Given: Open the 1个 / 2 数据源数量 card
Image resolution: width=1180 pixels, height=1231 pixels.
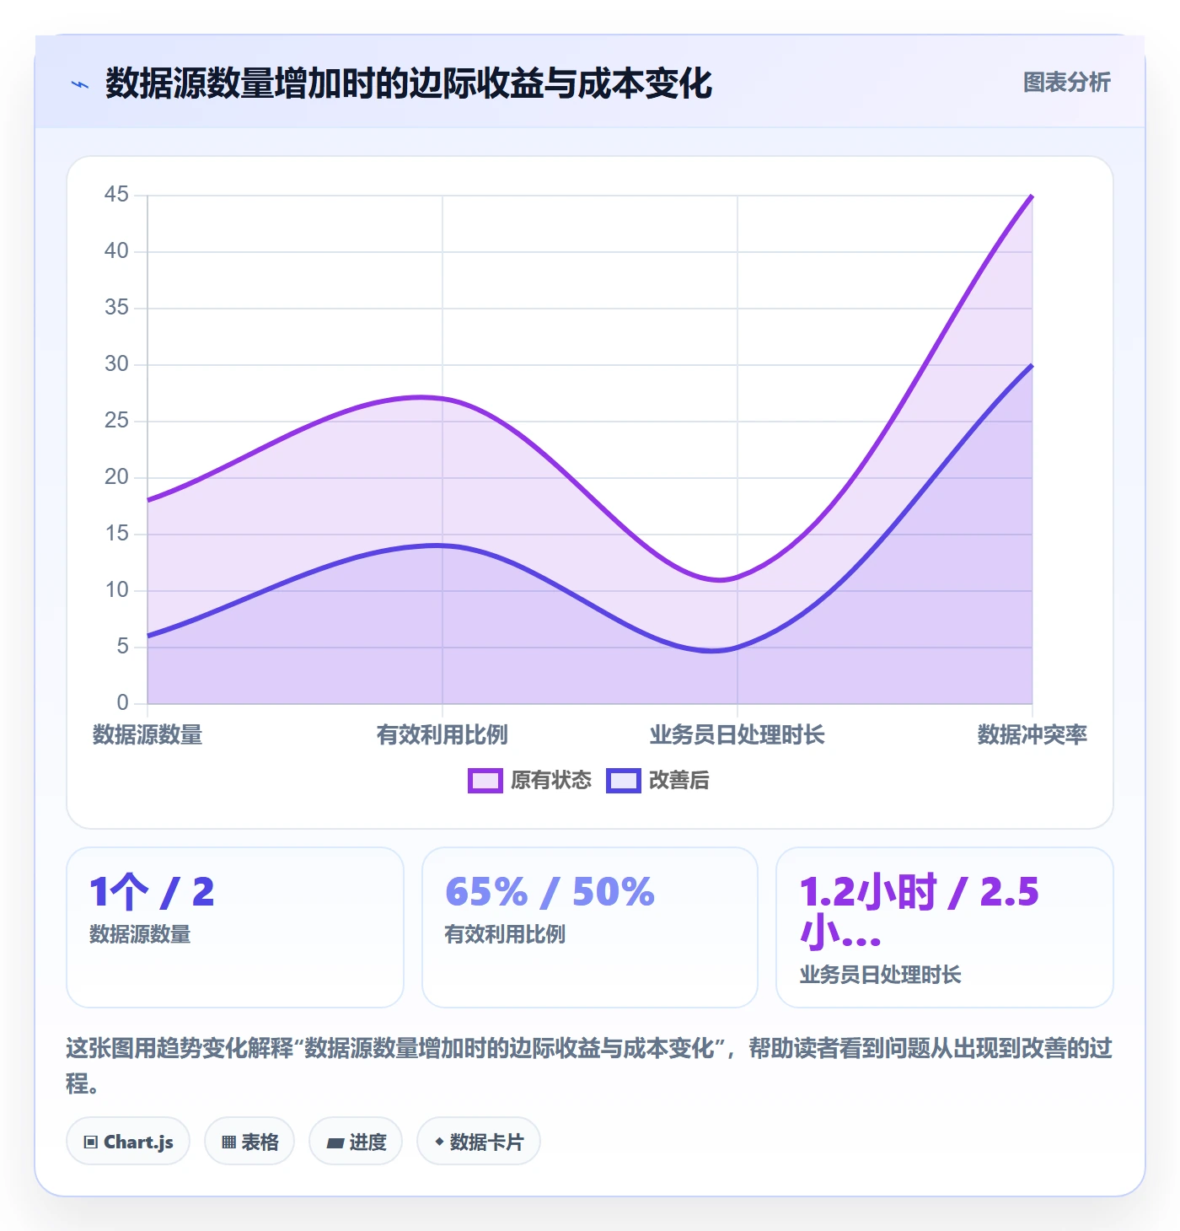Looking at the screenshot, I should (x=235, y=927).
